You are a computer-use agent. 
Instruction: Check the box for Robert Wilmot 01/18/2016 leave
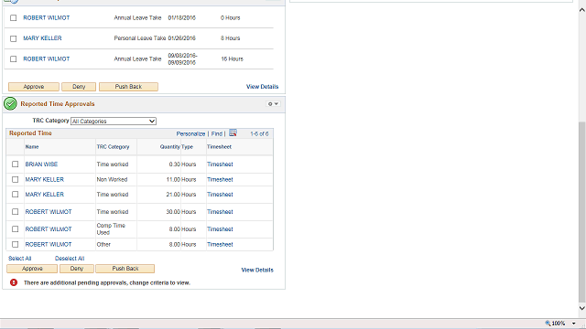click(x=14, y=18)
